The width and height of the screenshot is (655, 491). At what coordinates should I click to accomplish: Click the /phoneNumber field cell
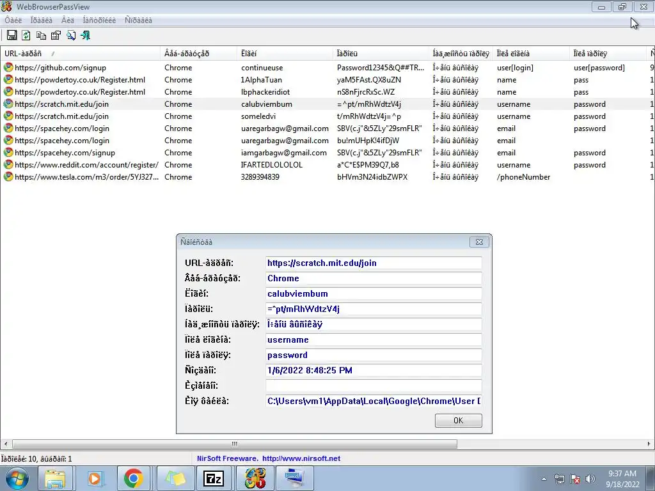point(523,176)
